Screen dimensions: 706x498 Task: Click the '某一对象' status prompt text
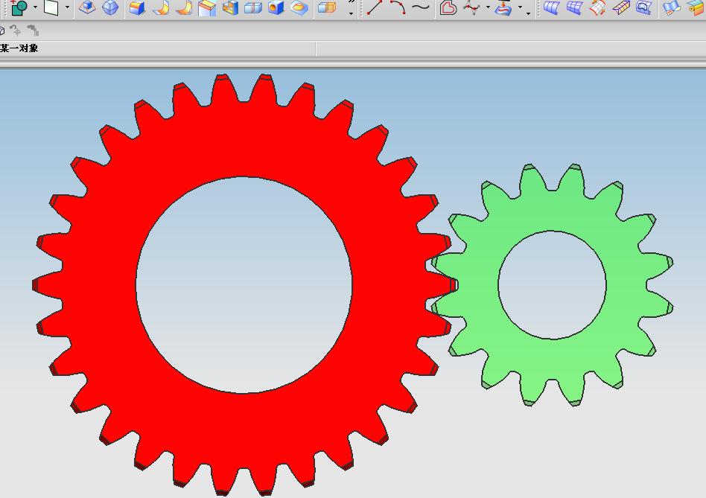coord(19,48)
